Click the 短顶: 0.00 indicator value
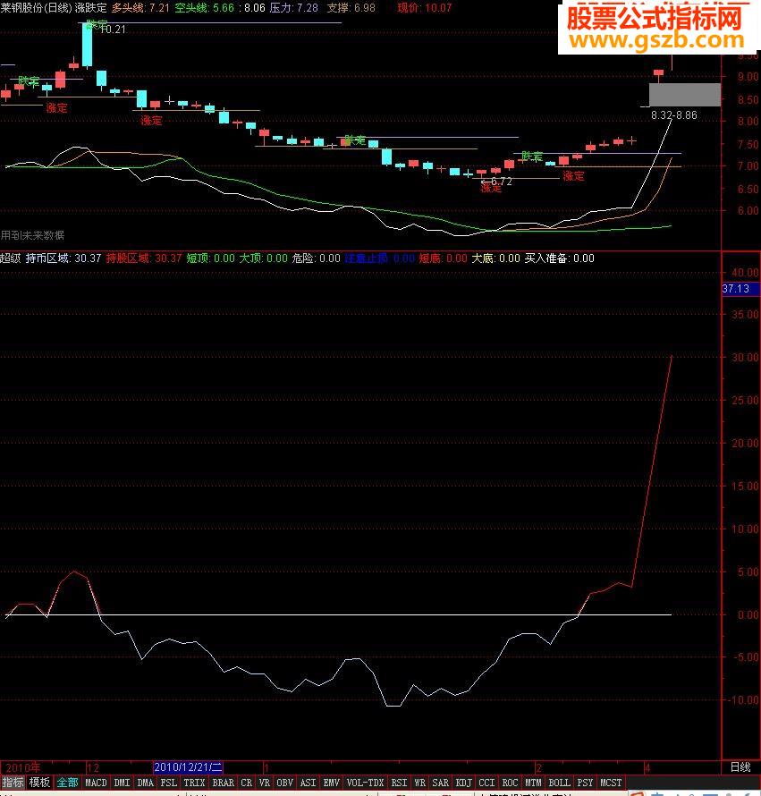The image size is (761, 796). click(211, 258)
